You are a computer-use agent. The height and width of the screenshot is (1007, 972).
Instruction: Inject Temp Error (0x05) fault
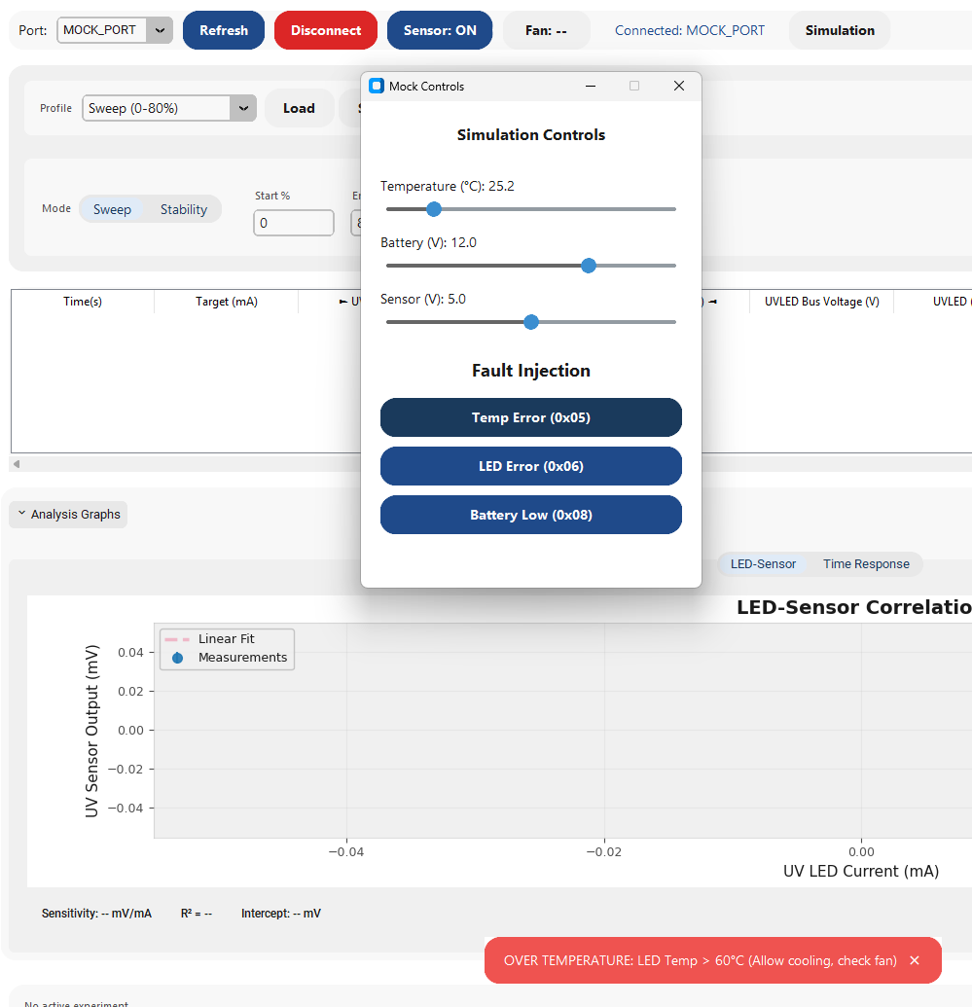tap(530, 417)
